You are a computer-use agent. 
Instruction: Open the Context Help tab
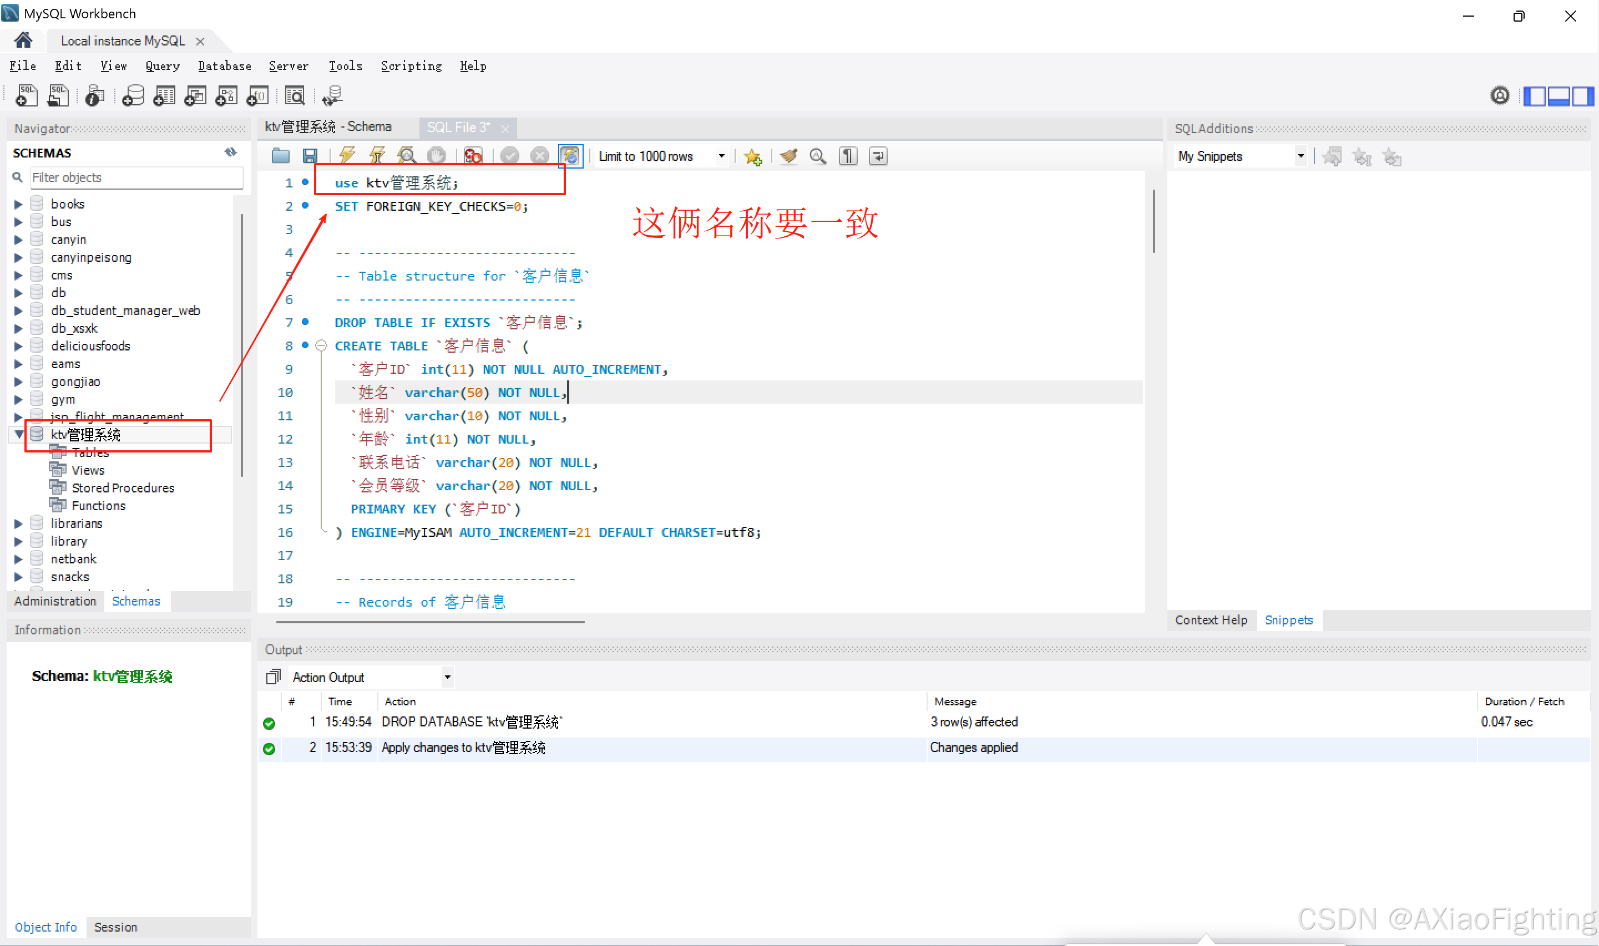[x=1211, y=619]
